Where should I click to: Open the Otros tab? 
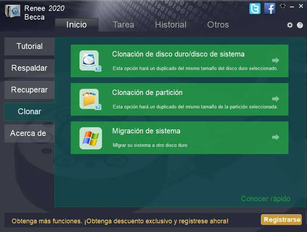pos(218,25)
